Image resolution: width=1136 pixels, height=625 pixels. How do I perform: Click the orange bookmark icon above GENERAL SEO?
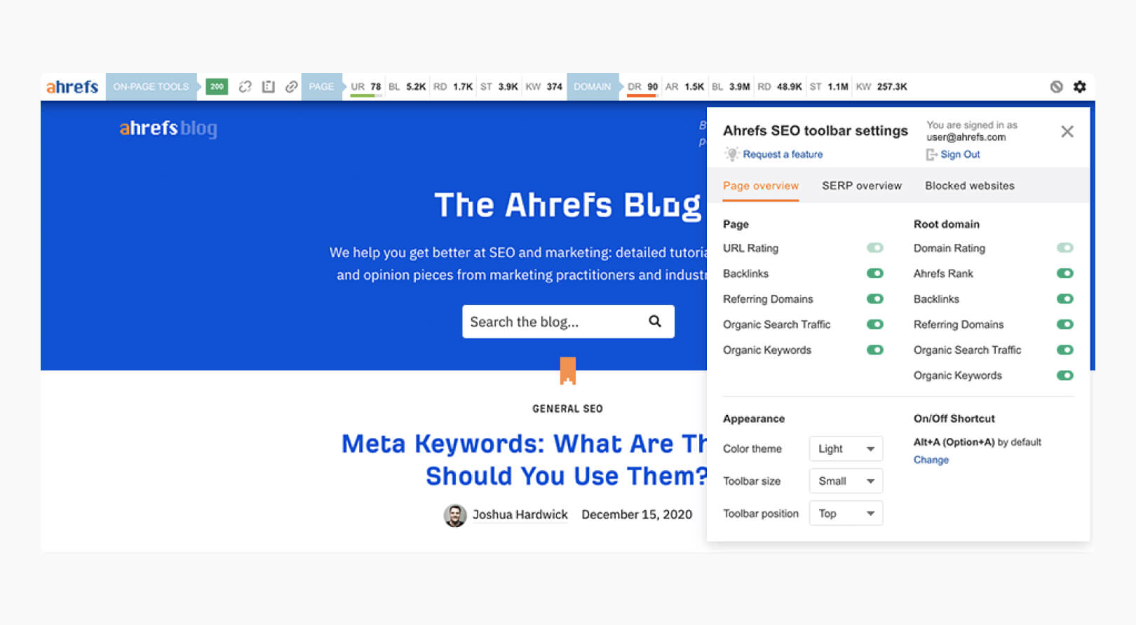(568, 371)
